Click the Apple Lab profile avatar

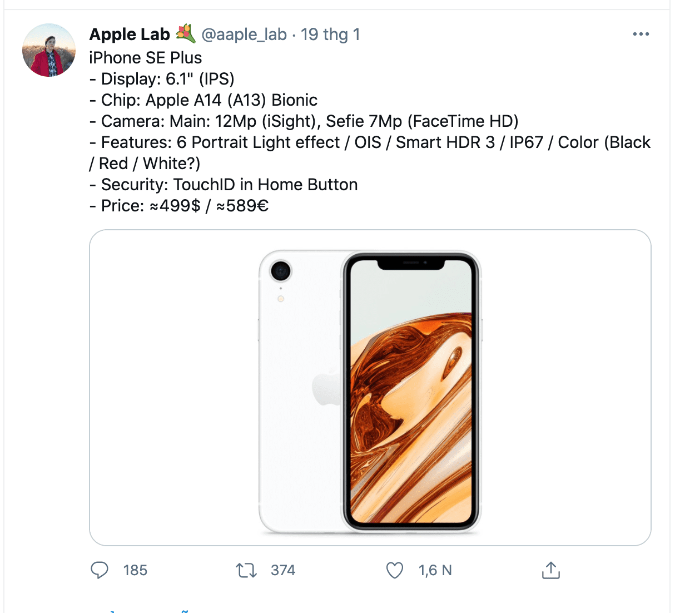pos(49,50)
